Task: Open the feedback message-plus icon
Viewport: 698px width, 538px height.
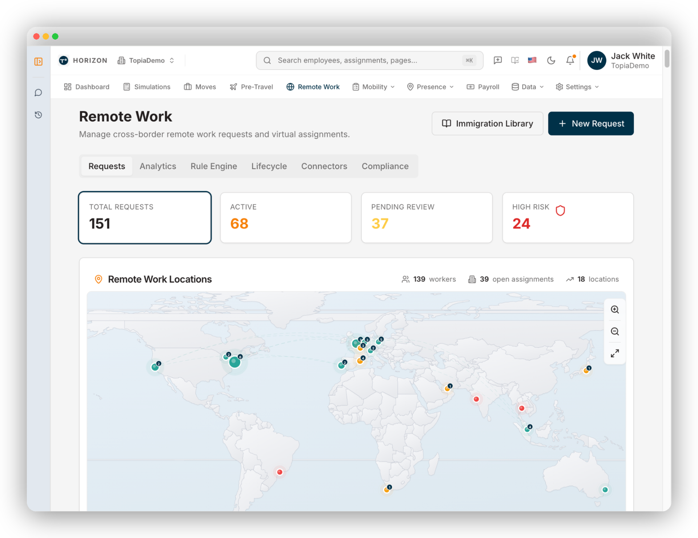Action: click(x=498, y=60)
